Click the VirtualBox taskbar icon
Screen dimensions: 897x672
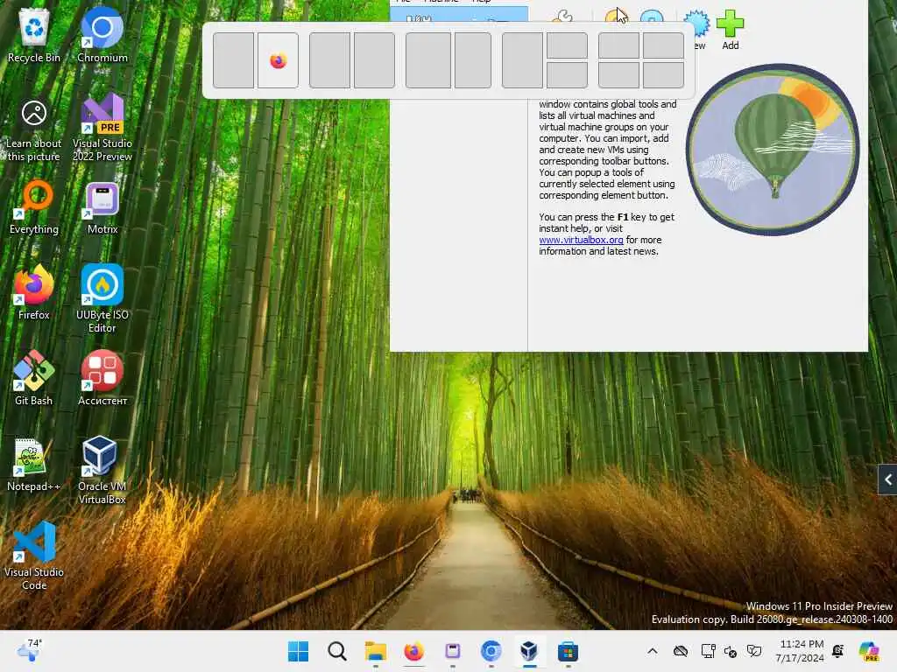pos(529,651)
